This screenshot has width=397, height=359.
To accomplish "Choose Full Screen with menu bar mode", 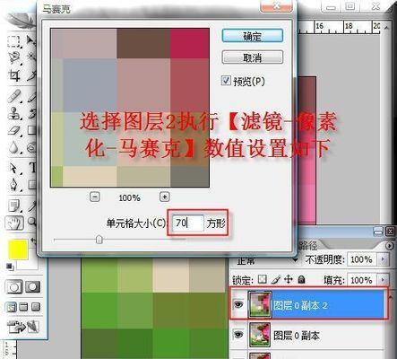I will click(x=23, y=307).
